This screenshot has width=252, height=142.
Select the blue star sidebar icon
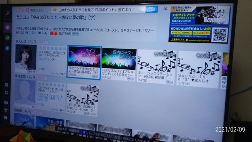point(7,48)
